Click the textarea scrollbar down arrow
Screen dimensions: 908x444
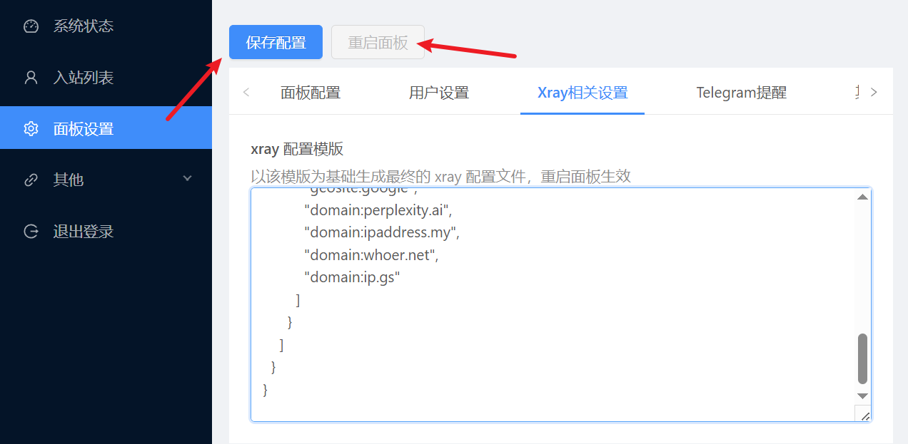tap(862, 396)
